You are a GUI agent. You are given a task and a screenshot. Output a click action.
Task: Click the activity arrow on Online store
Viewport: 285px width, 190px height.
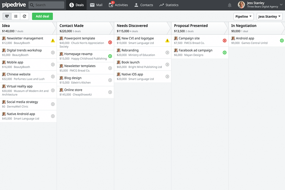(x=110, y=92)
